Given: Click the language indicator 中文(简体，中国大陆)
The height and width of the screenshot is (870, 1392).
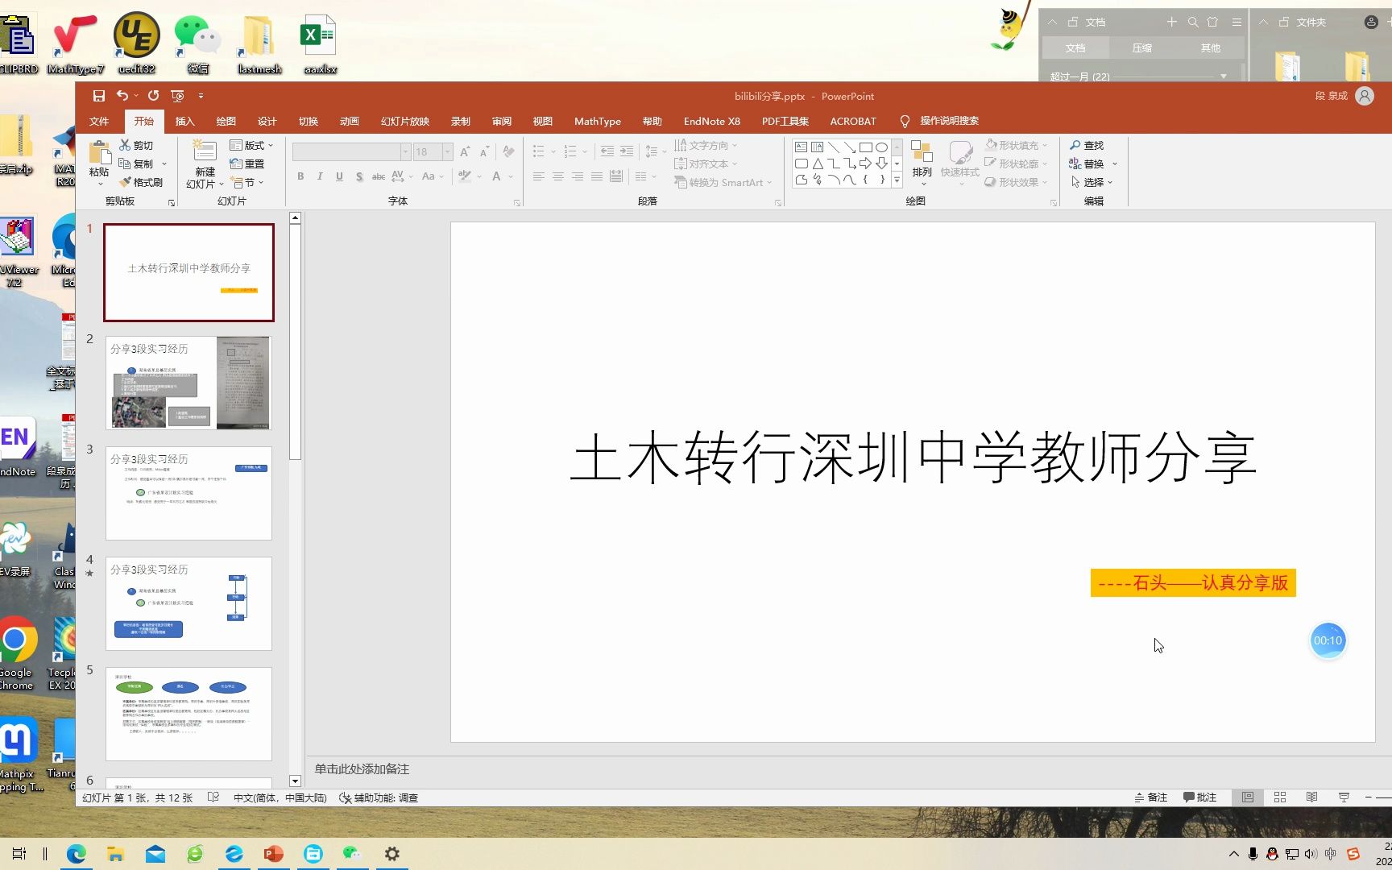Looking at the screenshot, I should pos(280,798).
